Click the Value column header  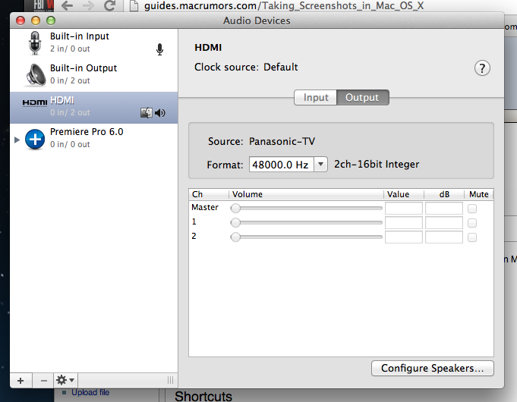404,194
